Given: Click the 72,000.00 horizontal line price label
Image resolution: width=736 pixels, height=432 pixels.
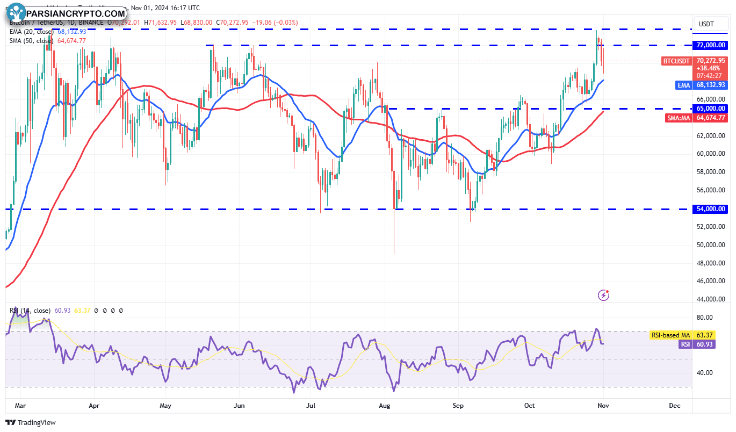Looking at the screenshot, I should 711,45.
